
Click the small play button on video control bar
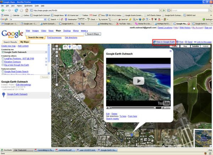[108, 108]
